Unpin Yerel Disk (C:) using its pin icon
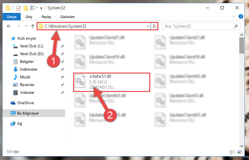 click(x=62, y=46)
